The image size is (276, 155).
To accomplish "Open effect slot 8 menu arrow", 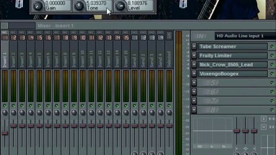I will (194, 110).
